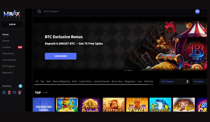Click the Slot Themes up-down arrows
210x122 pixels.
coord(187,81)
